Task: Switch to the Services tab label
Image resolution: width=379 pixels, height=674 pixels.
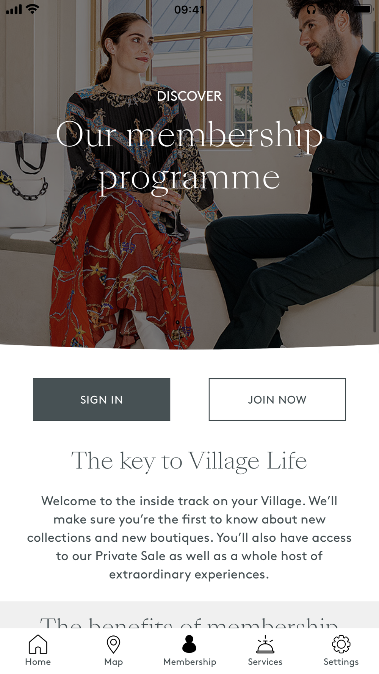Action: pos(265,662)
